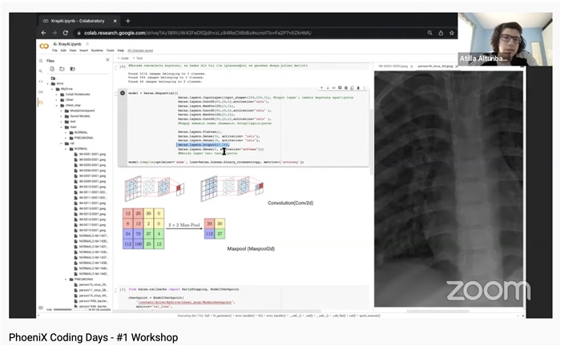Open the Help menu
This screenshot has height=346, width=561.
[x=120, y=50]
